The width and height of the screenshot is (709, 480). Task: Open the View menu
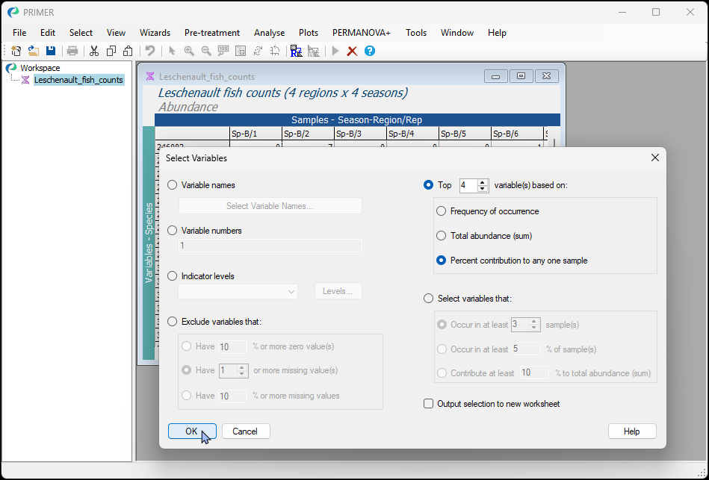click(117, 33)
